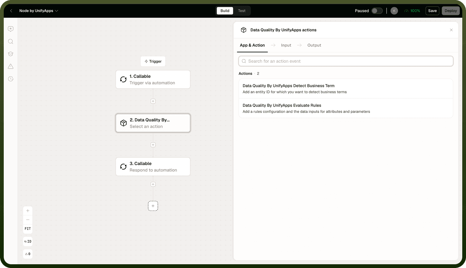
Task: Zoom in on the canvas
Action: tap(28, 211)
